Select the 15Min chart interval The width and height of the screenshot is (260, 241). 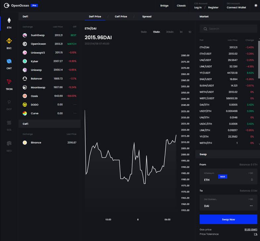(x=156, y=32)
